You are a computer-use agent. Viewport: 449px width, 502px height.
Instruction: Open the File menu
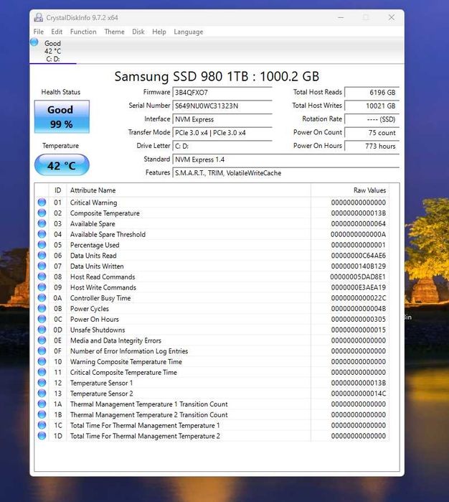39,32
